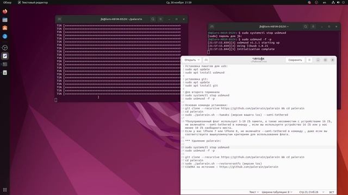Click the red tray icon in top bar

[x=309, y=2]
